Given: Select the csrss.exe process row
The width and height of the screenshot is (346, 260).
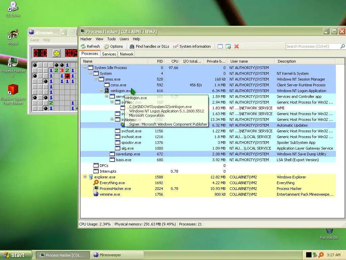Looking at the screenshot, I should 208,85.
